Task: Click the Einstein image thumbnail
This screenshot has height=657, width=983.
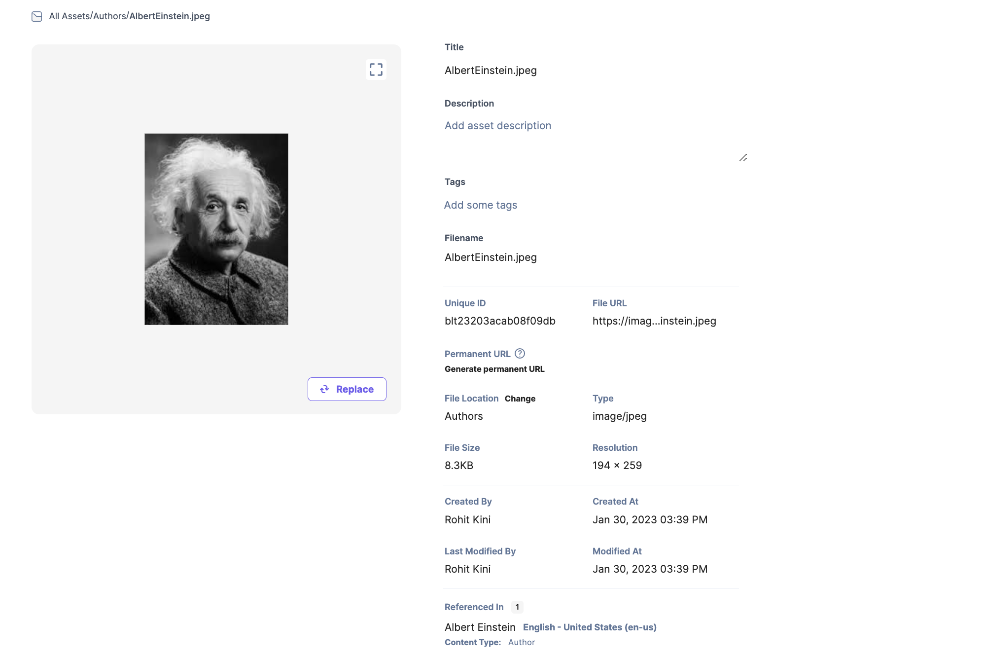Action: (x=216, y=229)
